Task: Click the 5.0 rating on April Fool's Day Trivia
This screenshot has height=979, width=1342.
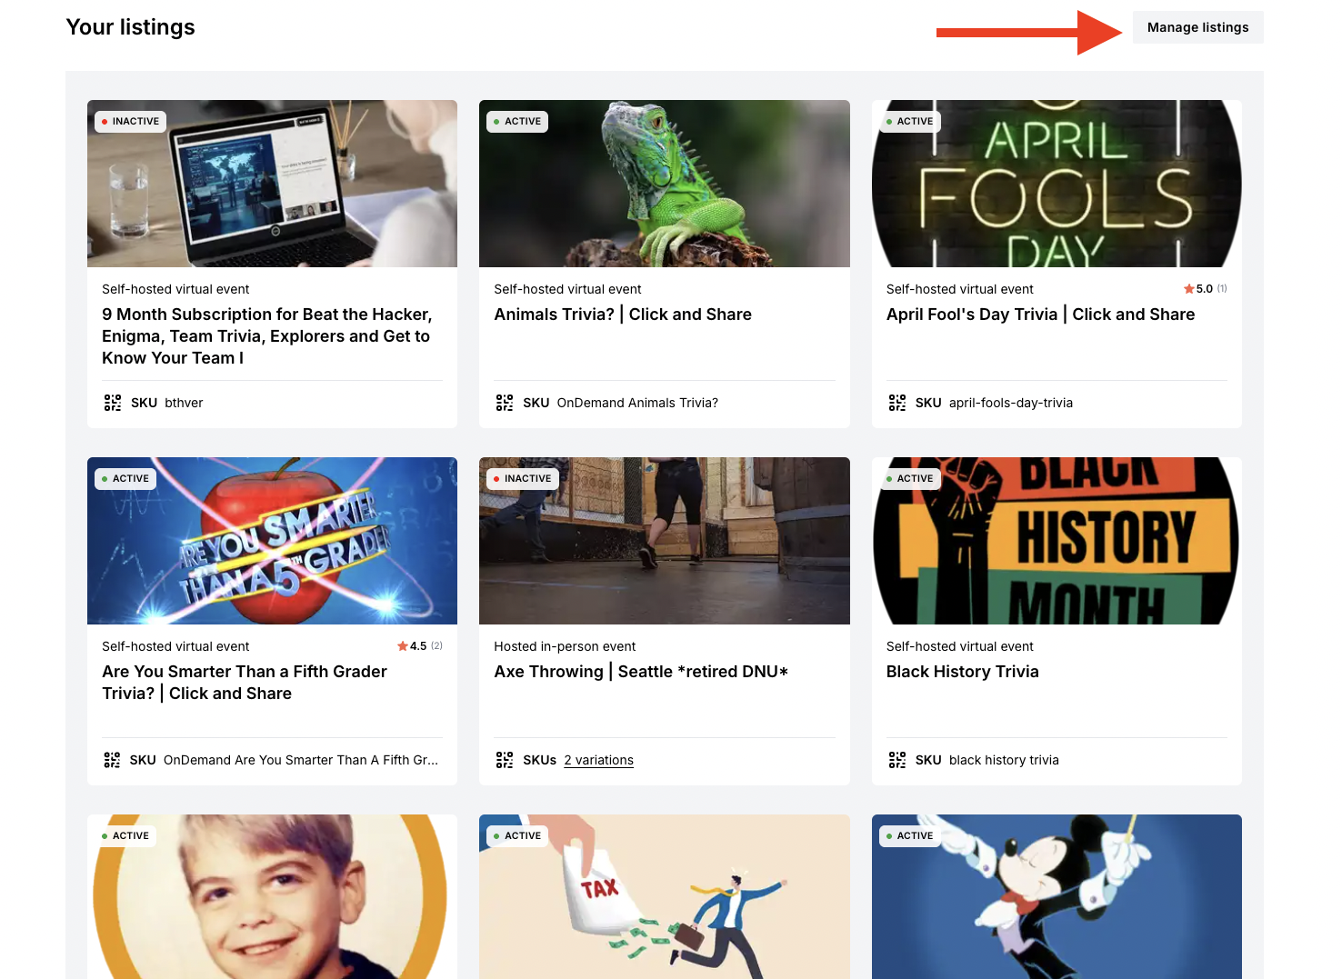Action: [1205, 289]
